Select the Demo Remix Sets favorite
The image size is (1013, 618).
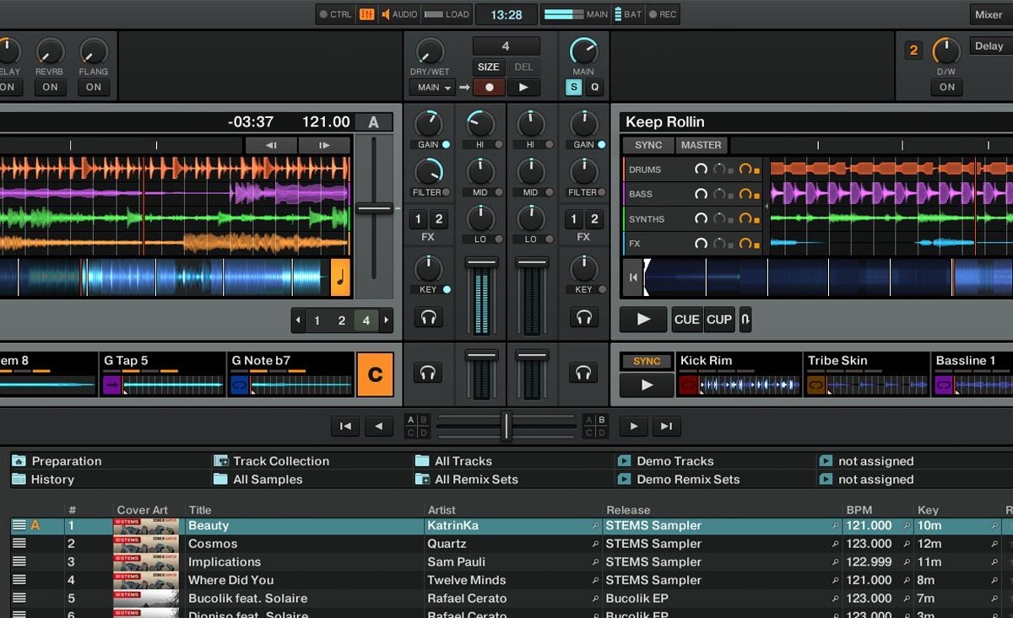point(687,479)
